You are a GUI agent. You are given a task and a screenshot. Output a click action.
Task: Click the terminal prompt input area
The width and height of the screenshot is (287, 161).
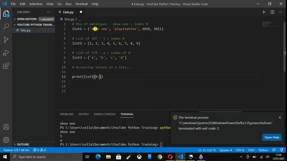pyautogui.click(x=161, y=144)
